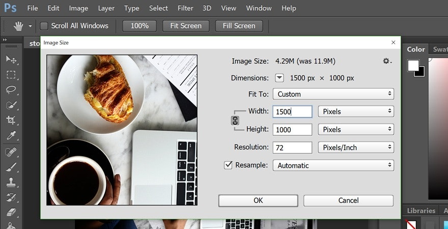Activate the Crop tool
The width and height of the screenshot is (448, 229).
click(11, 121)
